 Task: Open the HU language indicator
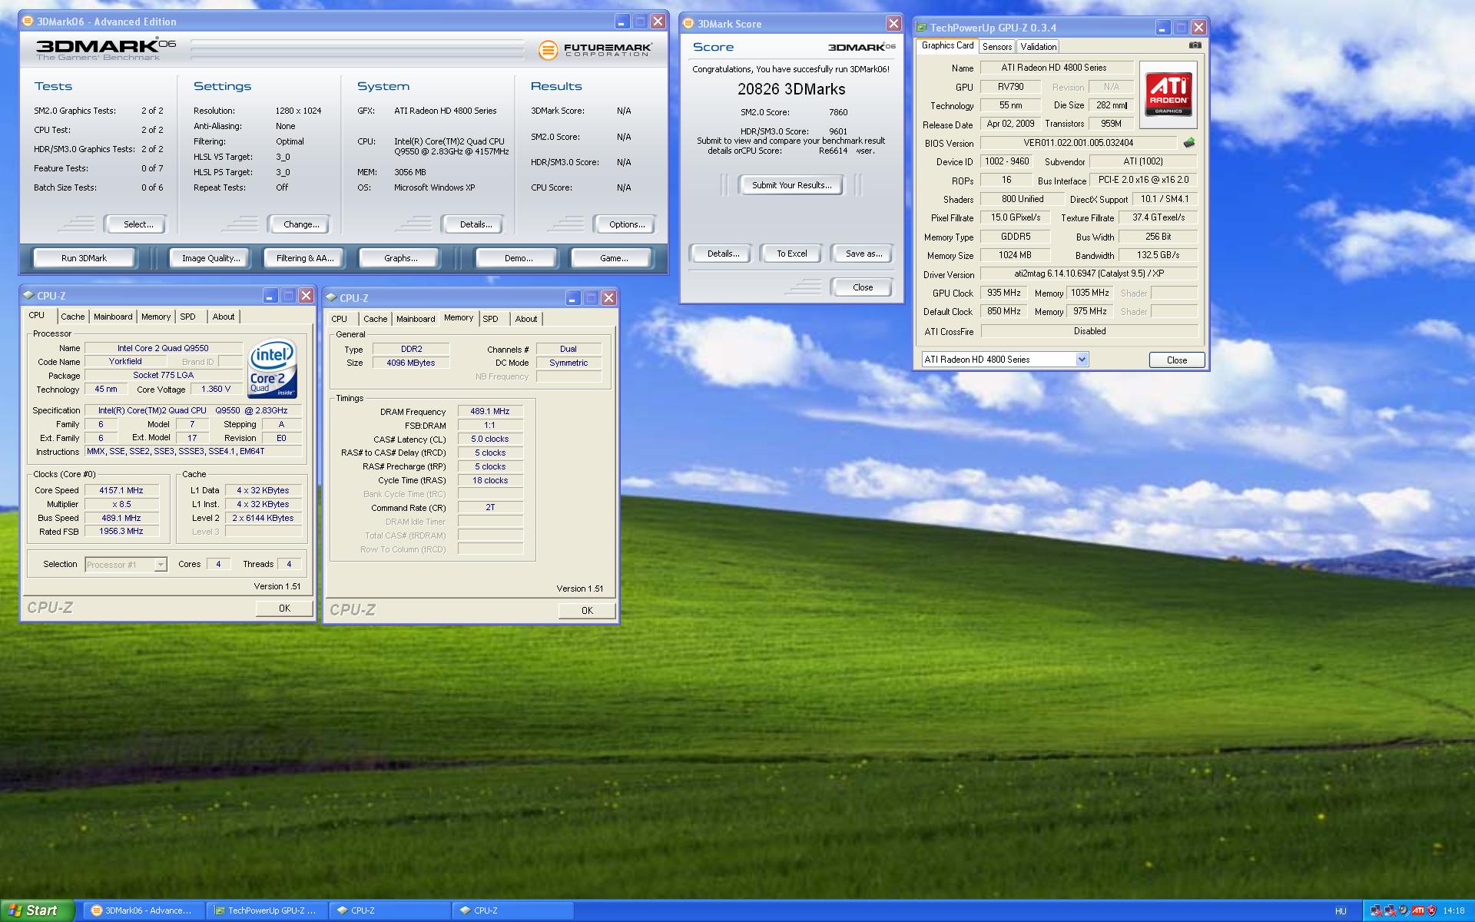[1341, 910]
